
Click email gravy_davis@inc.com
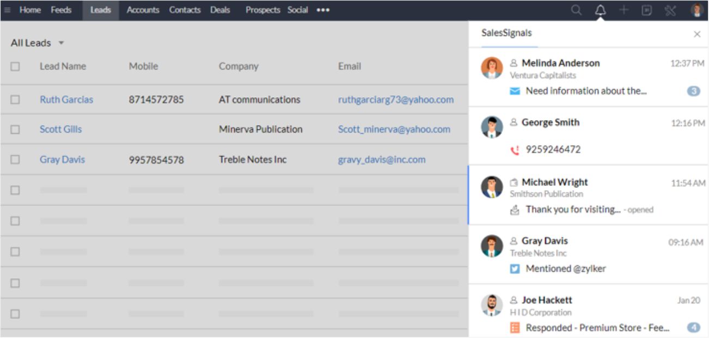[382, 160]
